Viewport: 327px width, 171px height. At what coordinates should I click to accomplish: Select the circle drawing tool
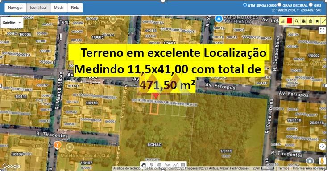159,165
